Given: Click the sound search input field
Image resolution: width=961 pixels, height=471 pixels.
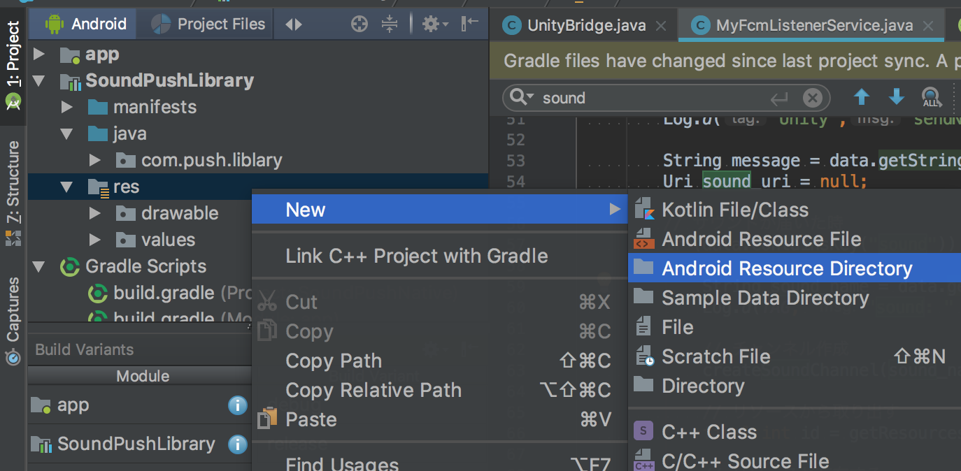Looking at the screenshot, I should tap(650, 99).
